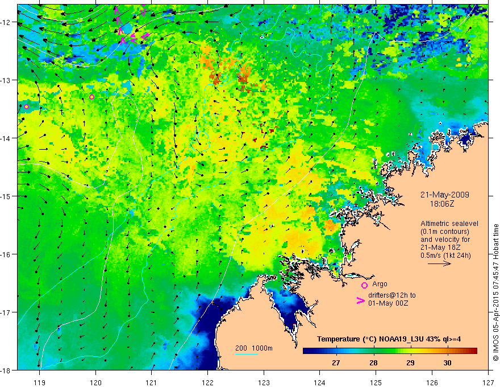Click the Argo magenta circle legend symbol
The image size is (500, 387).
click(x=364, y=285)
